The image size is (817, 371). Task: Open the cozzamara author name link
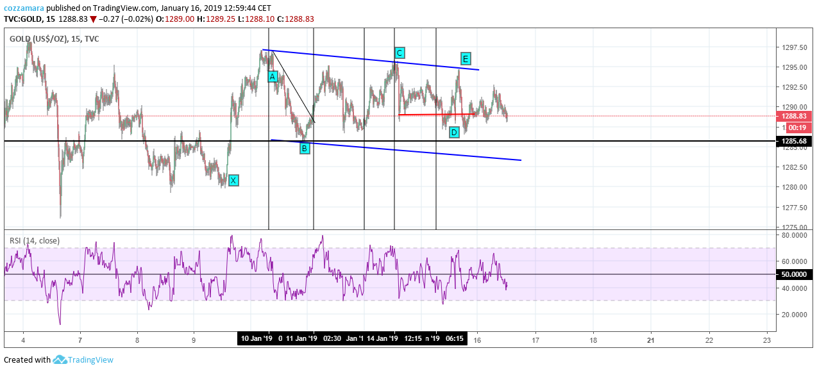coord(24,8)
